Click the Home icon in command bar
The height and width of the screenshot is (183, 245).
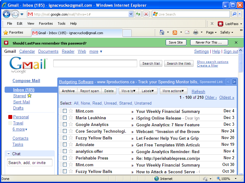(162, 32)
